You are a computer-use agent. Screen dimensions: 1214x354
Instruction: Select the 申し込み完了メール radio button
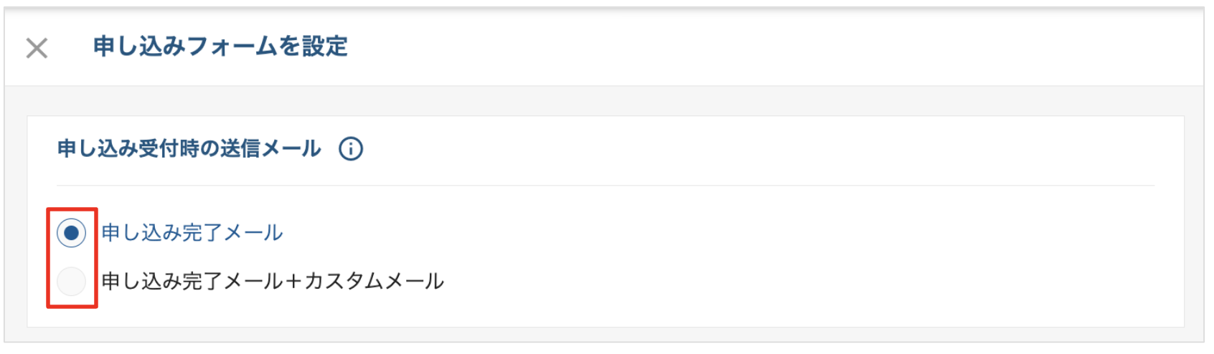pyautogui.click(x=71, y=233)
